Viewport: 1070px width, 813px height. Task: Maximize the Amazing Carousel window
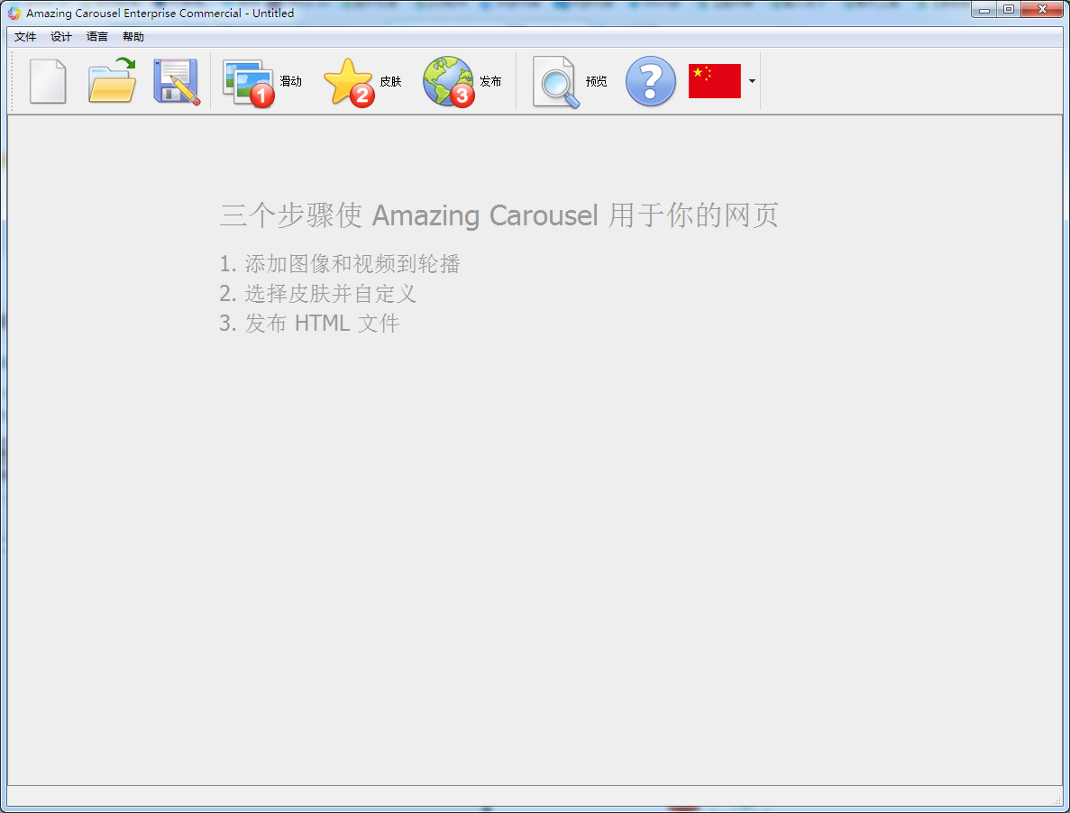1009,10
